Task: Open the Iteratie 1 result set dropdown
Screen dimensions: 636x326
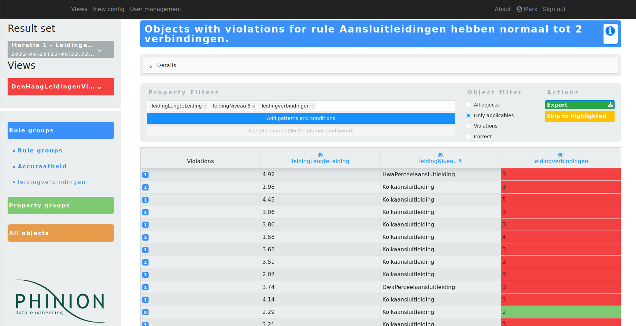Action: (61, 49)
